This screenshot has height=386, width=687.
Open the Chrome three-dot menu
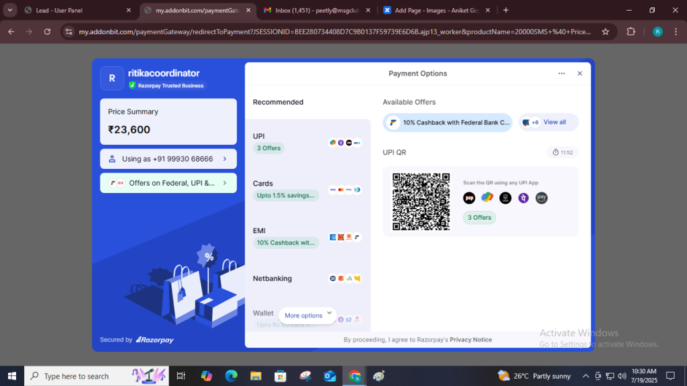676,31
